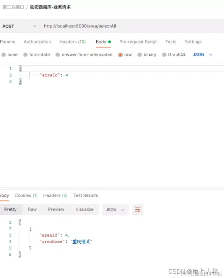Click the opening brace on request editor line 1

(x=20, y=69)
